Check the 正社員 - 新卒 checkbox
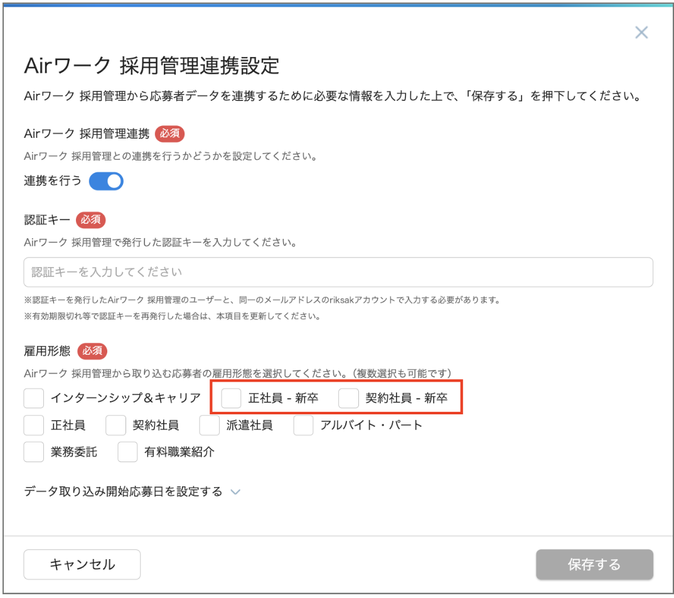This screenshot has width=674, height=598. pos(232,398)
